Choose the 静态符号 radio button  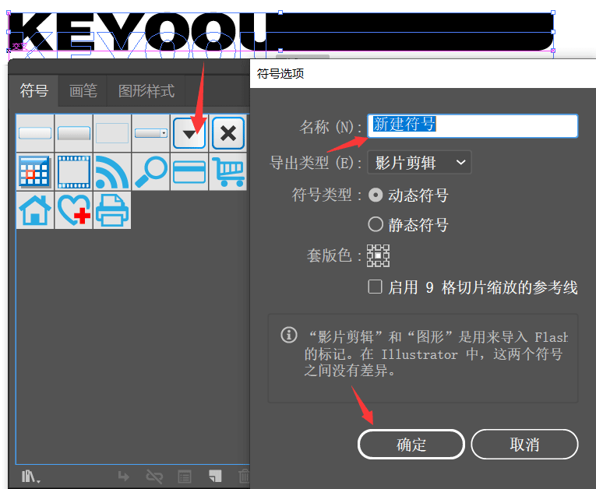(x=376, y=224)
